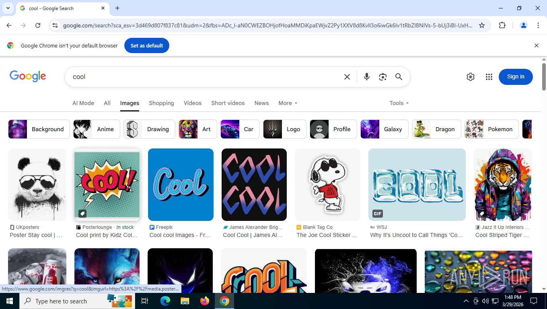Image resolution: width=547 pixels, height=309 pixels.
Task: Launch Microsoft Edge from the taskbar
Action: point(165,301)
